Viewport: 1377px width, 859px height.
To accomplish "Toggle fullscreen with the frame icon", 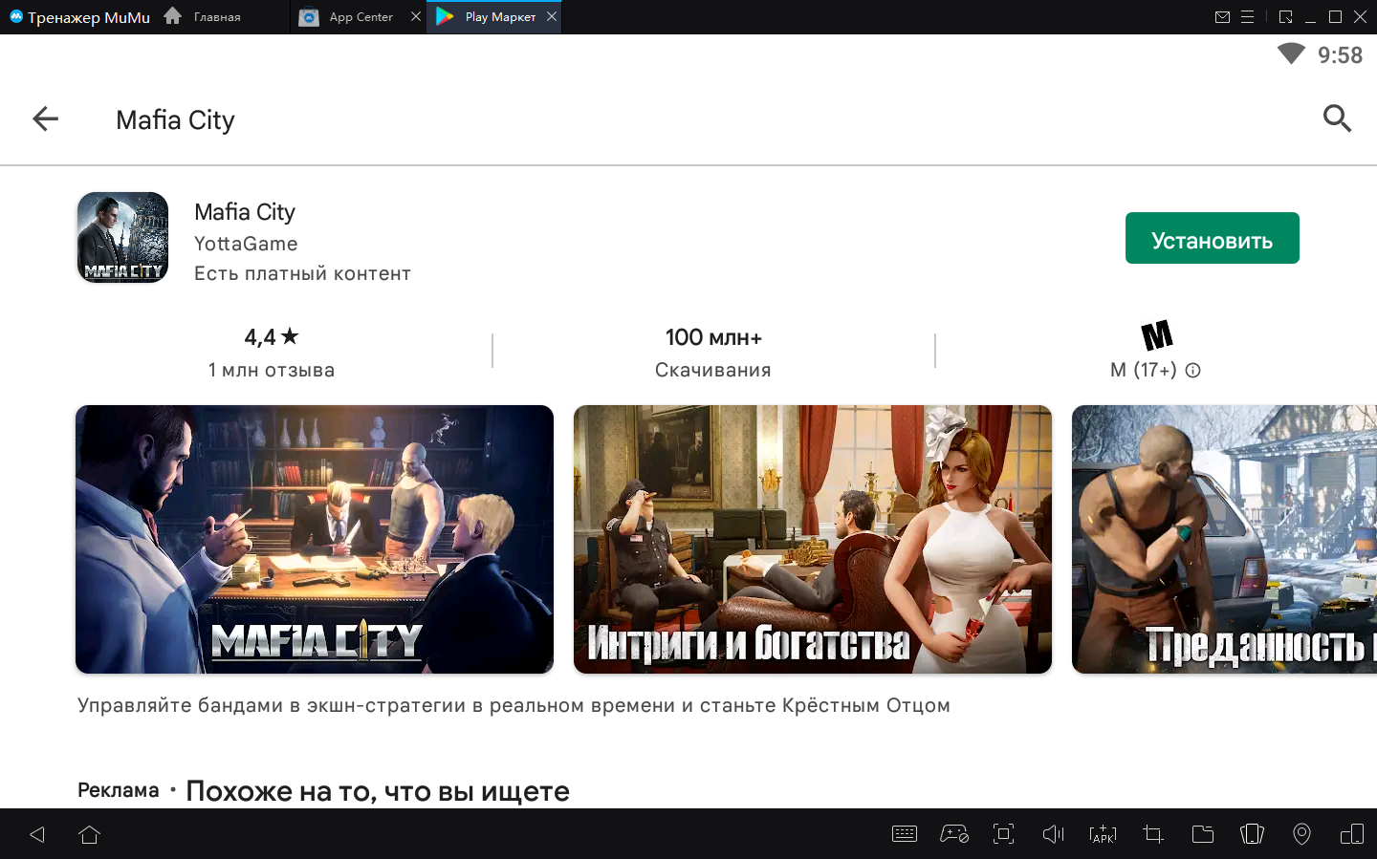I will coord(1003,834).
